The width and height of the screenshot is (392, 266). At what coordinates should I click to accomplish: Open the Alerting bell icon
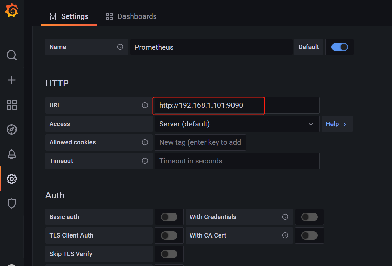(11, 154)
